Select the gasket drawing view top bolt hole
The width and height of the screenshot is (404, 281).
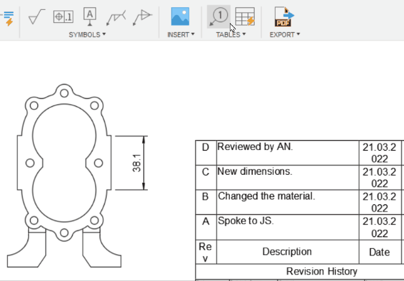tap(64, 93)
